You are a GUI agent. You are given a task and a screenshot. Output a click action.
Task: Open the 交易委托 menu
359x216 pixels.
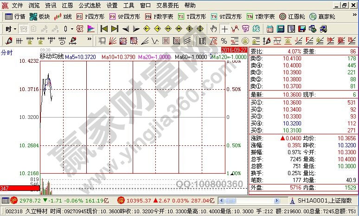point(166,6)
